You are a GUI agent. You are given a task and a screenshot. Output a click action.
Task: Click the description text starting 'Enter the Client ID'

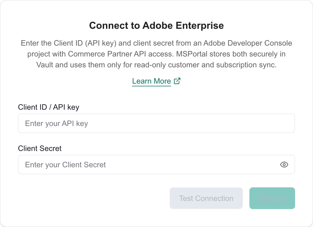156,54
